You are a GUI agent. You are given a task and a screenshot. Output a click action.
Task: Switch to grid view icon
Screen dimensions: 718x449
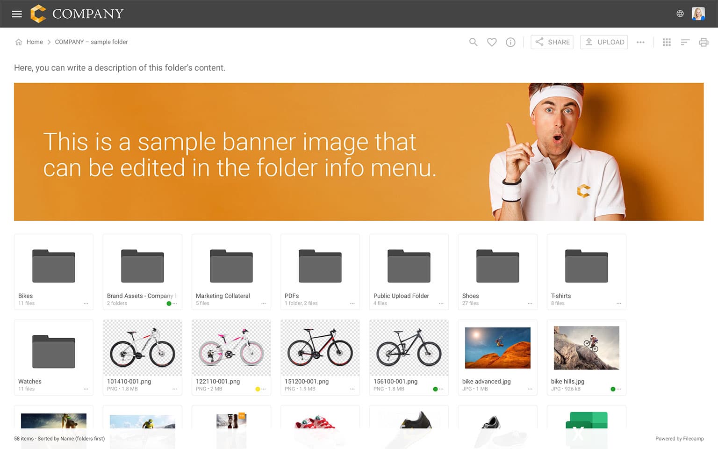pyautogui.click(x=667, y=42)
